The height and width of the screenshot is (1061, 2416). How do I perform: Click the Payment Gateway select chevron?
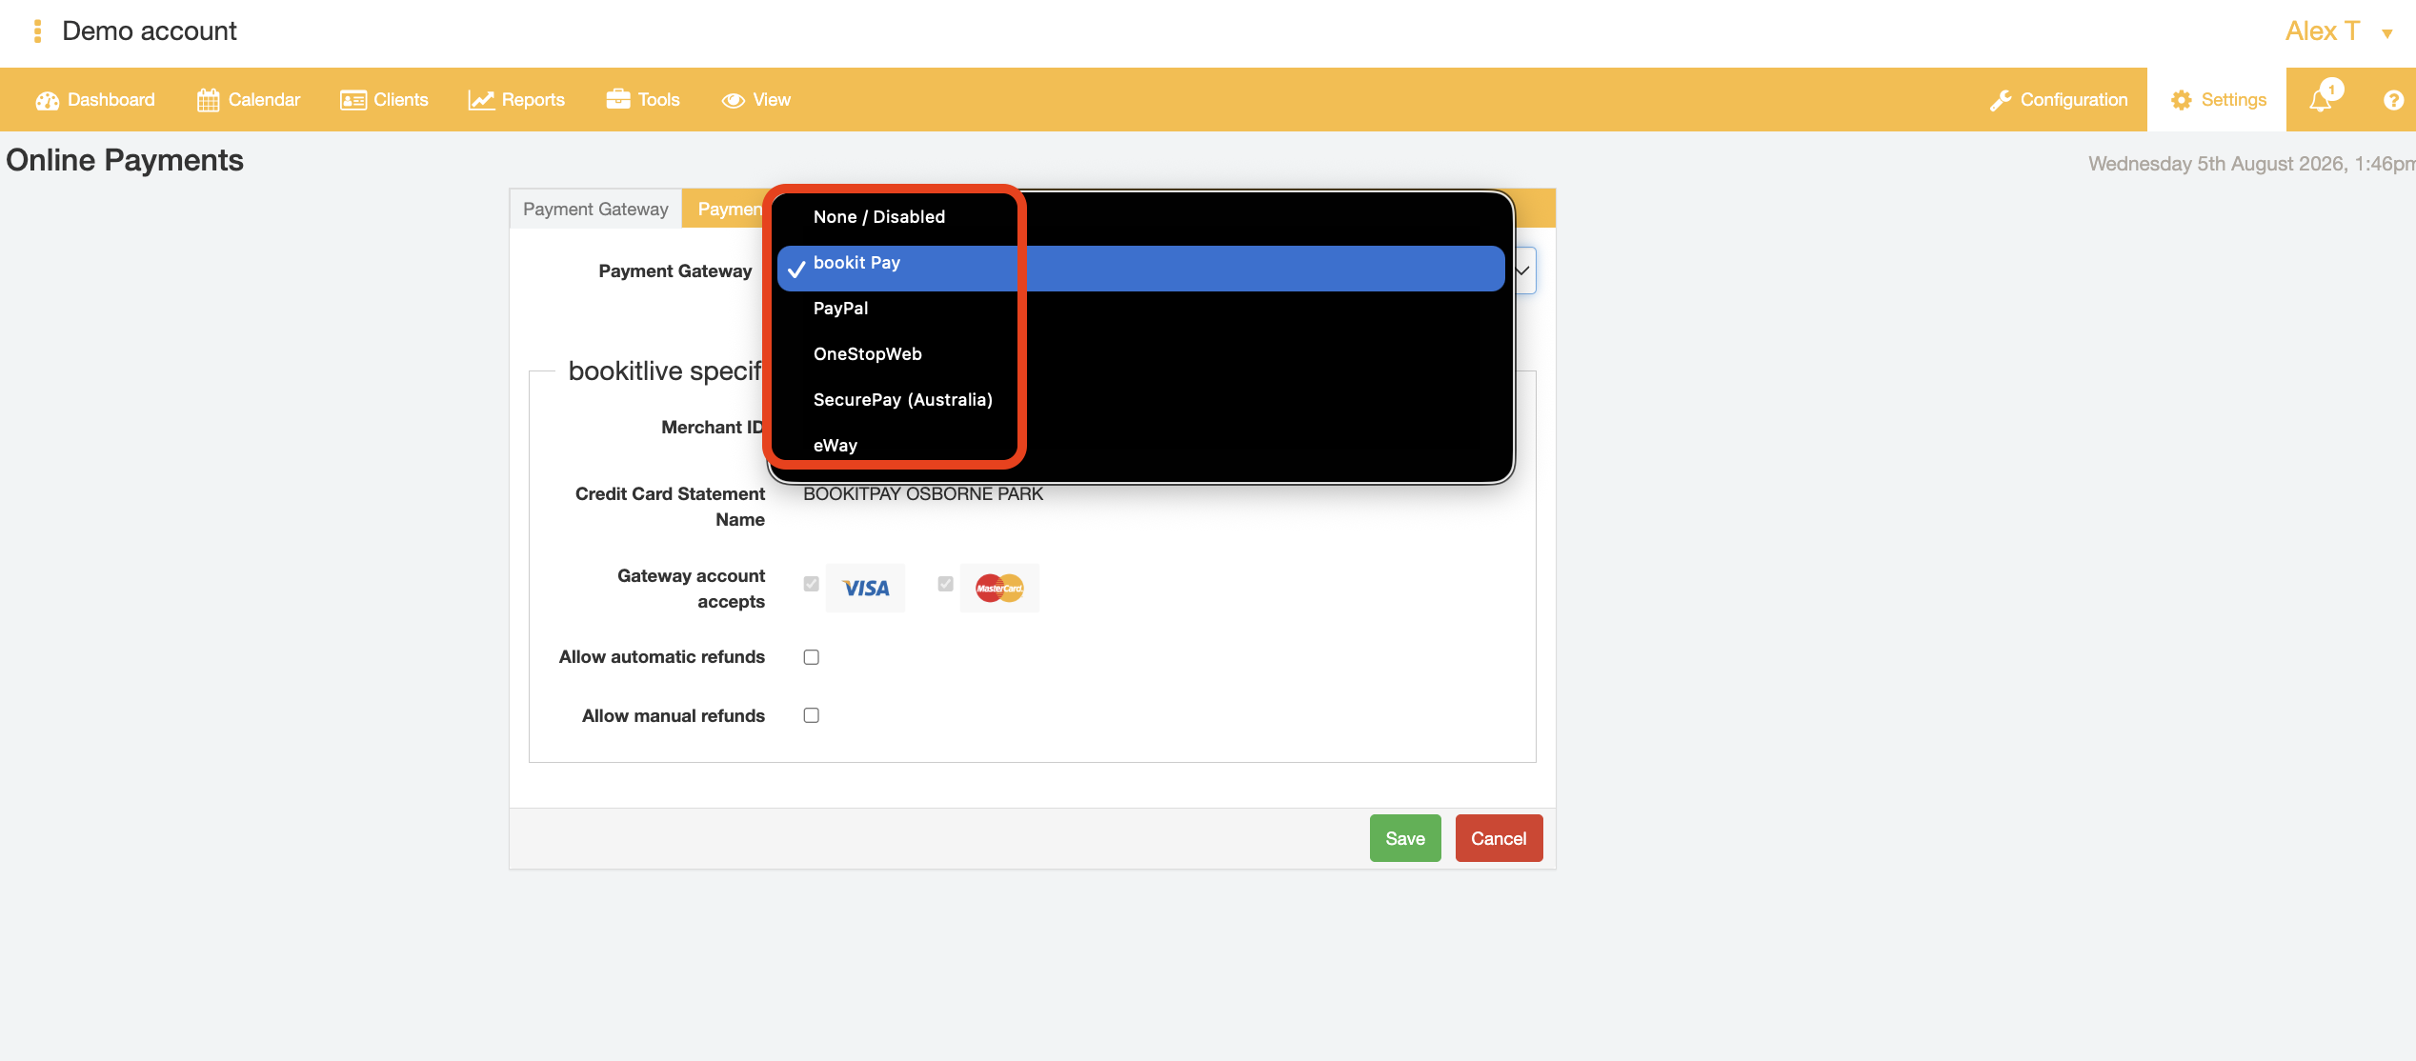point(1523,270)
